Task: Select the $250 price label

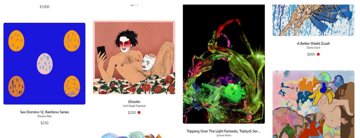Action: (44, 123)
